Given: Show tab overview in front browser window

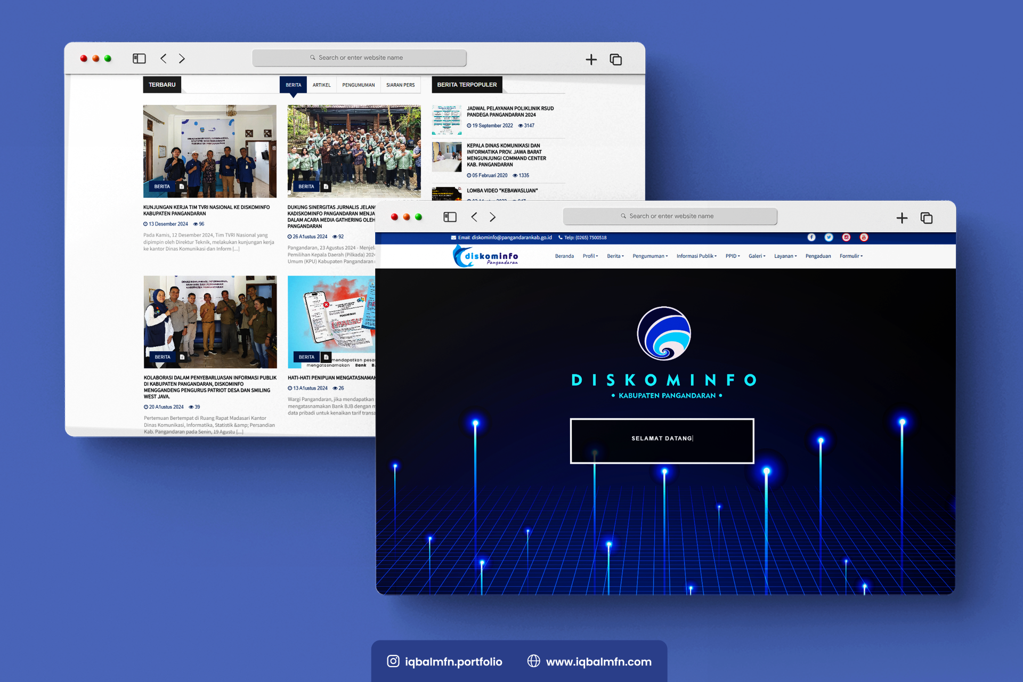Looking at the screenshot, I should 927,218.
